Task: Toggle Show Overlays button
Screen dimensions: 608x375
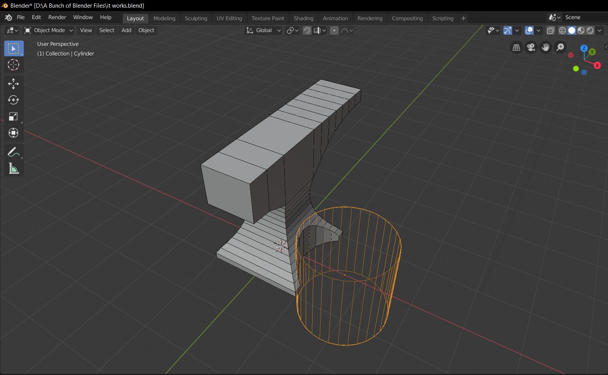Action: pyautogui.click(x=529, y=30)
